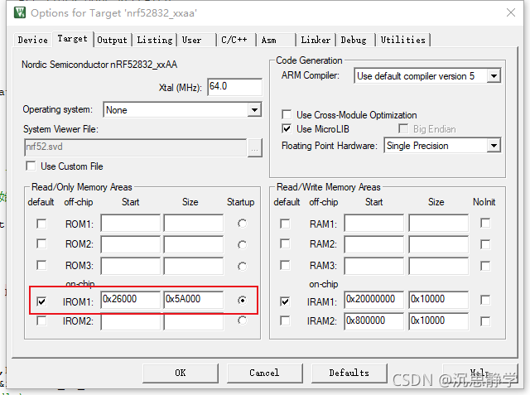Restore settings with the Defaults button

tap(349, 373)
